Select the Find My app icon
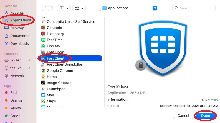Screen dimensions: 220x123 point(43,46)
